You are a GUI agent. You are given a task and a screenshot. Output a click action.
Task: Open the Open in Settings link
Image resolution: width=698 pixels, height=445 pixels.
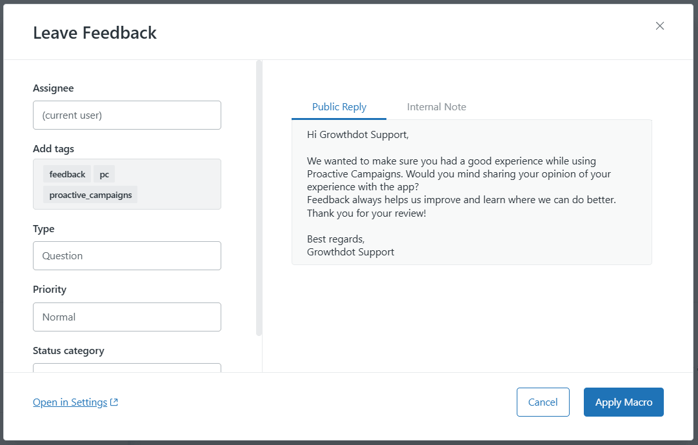69,402
